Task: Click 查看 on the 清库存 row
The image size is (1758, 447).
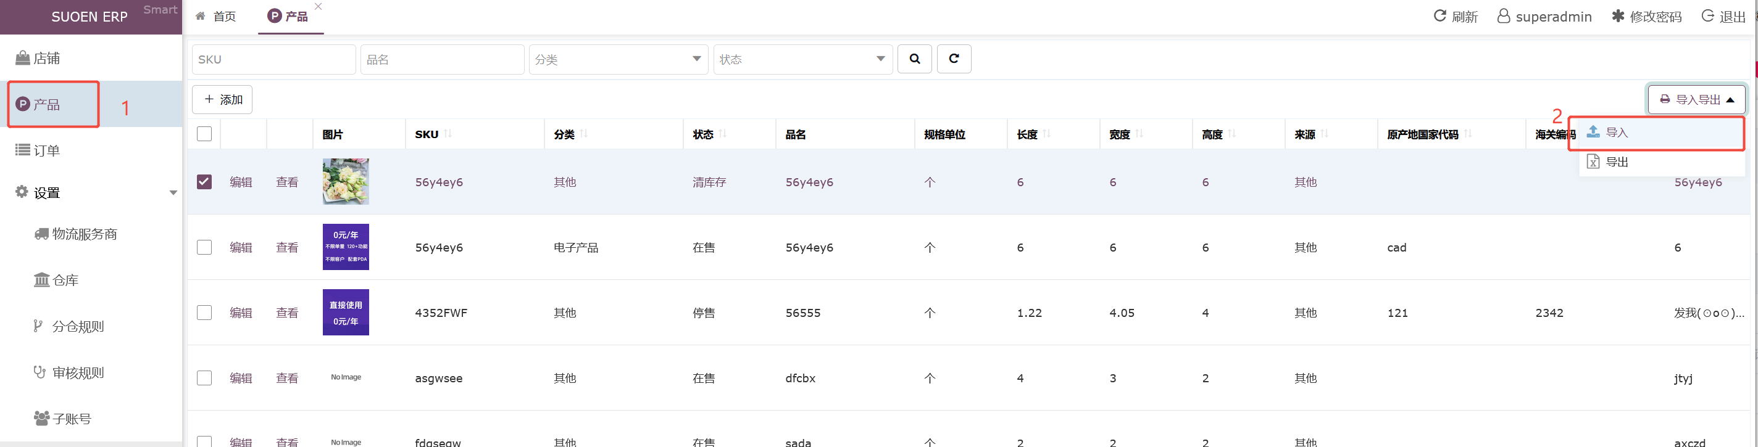Action: (287, 182)
